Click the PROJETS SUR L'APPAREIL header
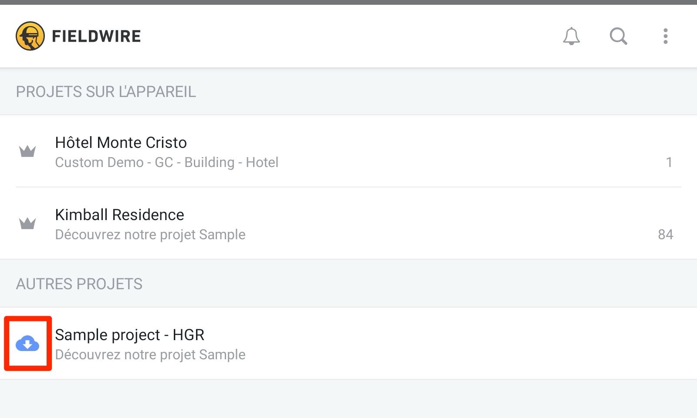The image size is (697, 418). (x=106, y=92)
